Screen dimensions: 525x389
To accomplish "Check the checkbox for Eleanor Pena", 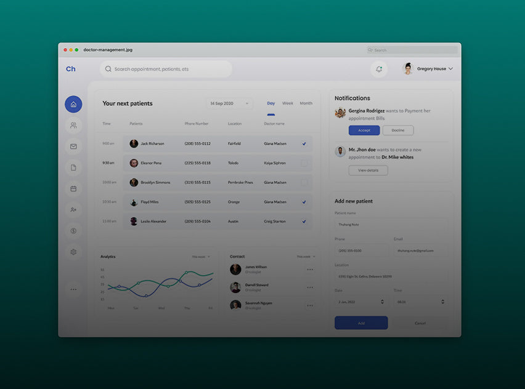I will point(304,163).
